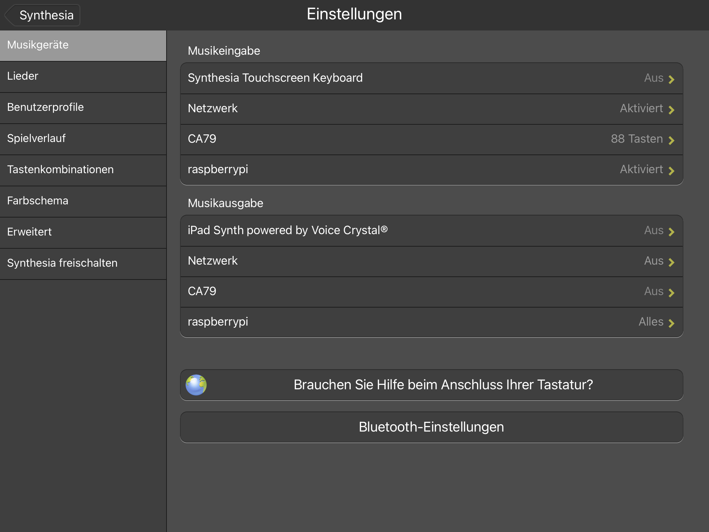
Task: Click Aktiviert value on raspberrypi input
Action: [x=641, y=169]
